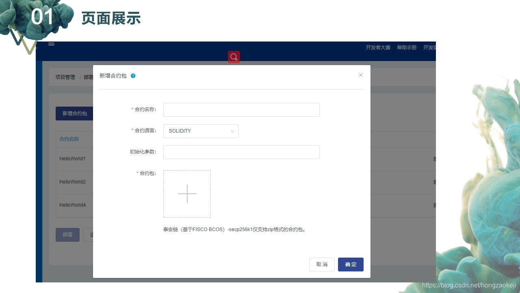
Task: Click the 部署 deploy button
Action: pyautogui.click(x=67, y=235)
